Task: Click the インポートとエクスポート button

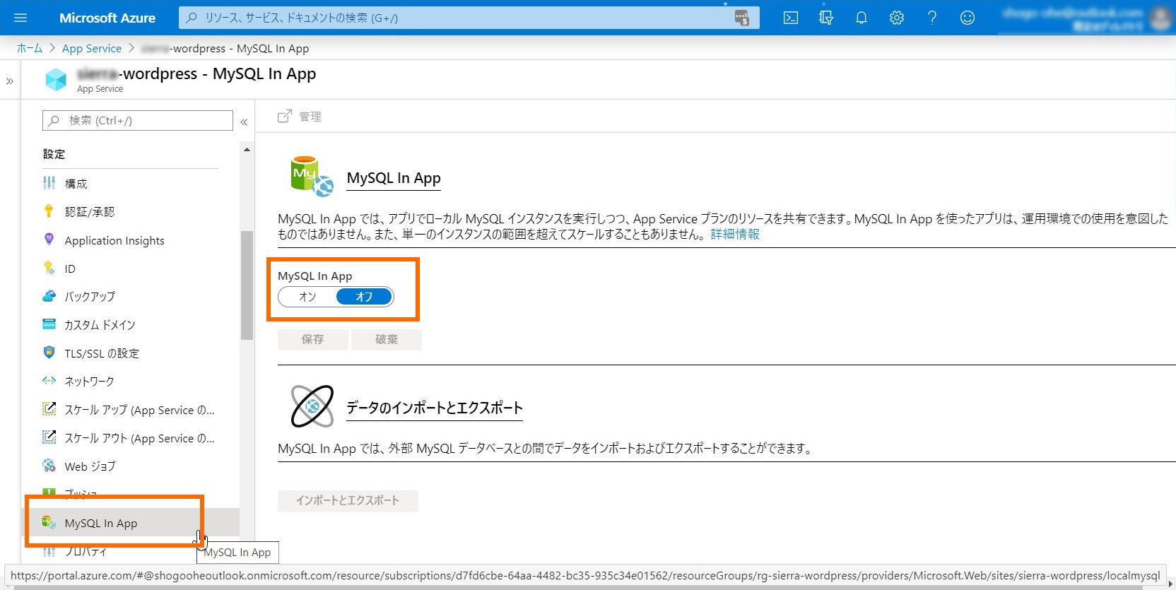Action: click(348, 500)
